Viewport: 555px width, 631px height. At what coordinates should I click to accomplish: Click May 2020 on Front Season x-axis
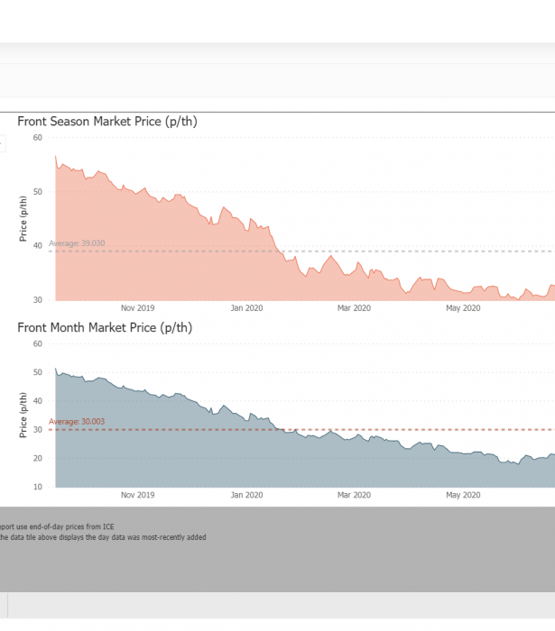462,308
